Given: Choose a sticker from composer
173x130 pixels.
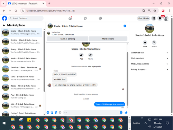Looking at the screenshot, I should (x=56, y=112).
